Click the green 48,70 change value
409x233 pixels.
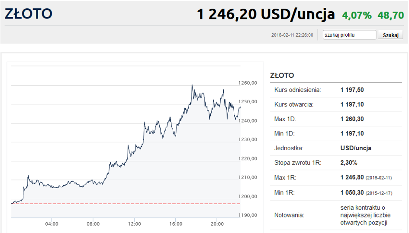(391, 15)
